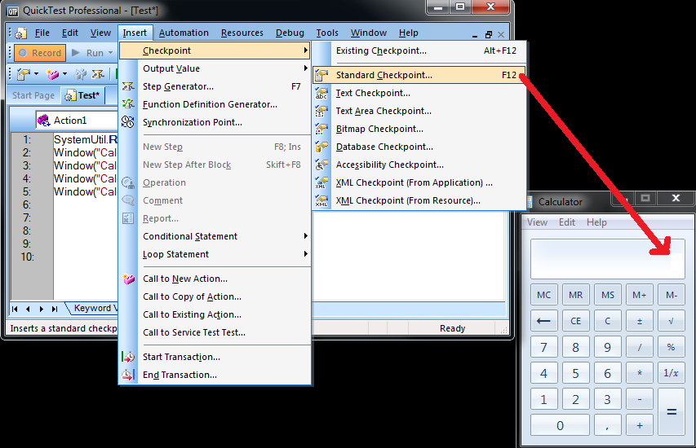
Task: Click the number 7 on Calculator
Action: [x=543, y=348]
